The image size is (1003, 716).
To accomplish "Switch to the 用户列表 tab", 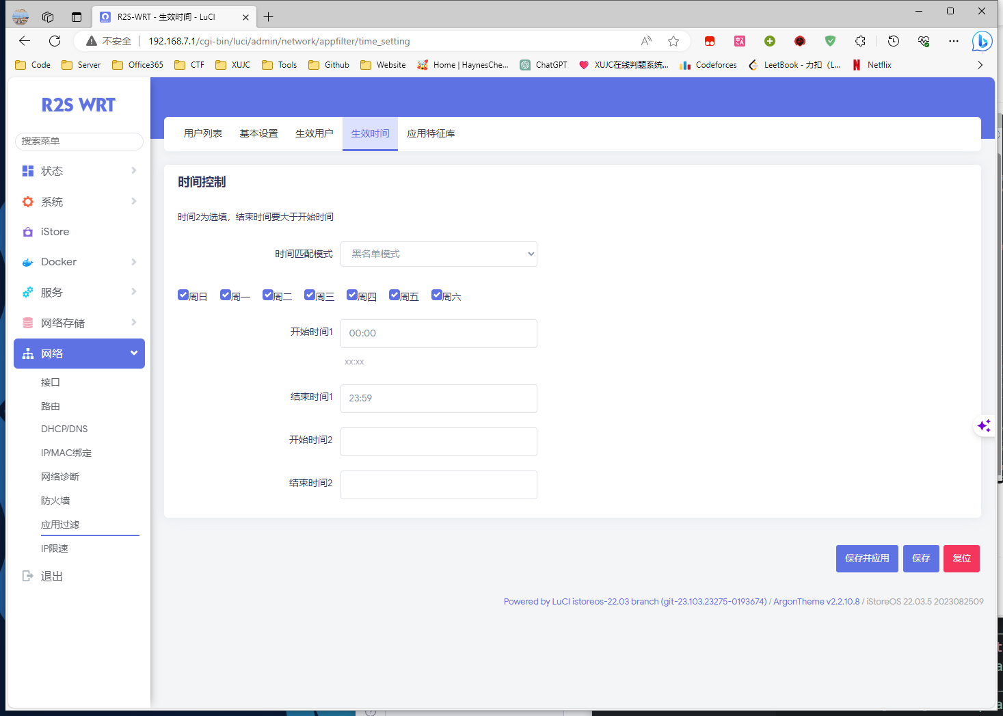I will click(203, 133).
